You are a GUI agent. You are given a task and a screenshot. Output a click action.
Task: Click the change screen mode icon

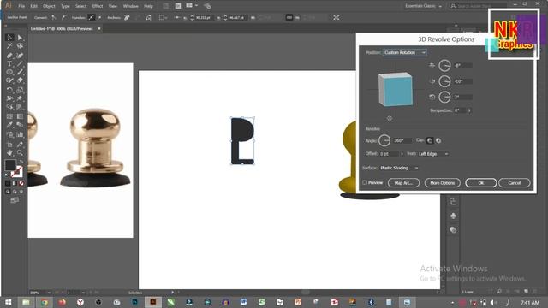tap(15, 200)
